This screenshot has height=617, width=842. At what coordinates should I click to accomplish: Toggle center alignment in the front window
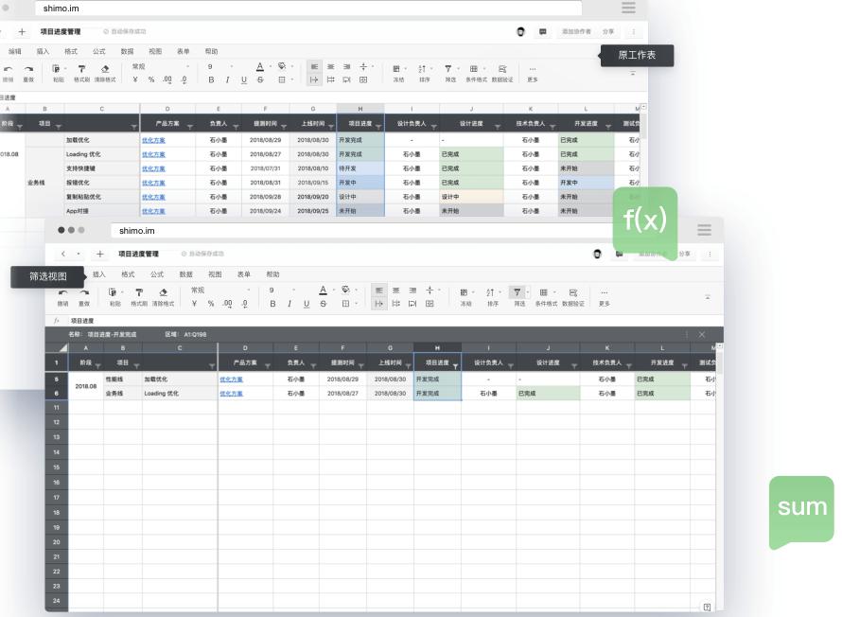point(395,291)
